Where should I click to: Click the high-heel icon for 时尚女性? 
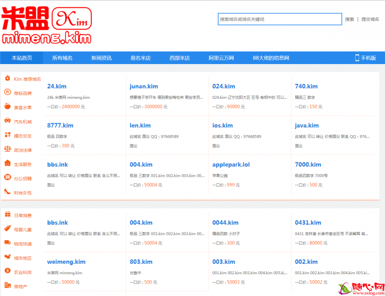pyautogui.click(x=7, y=191)
